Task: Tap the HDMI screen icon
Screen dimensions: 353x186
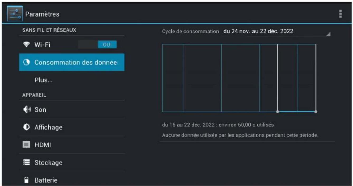Action: coord(26,145)
